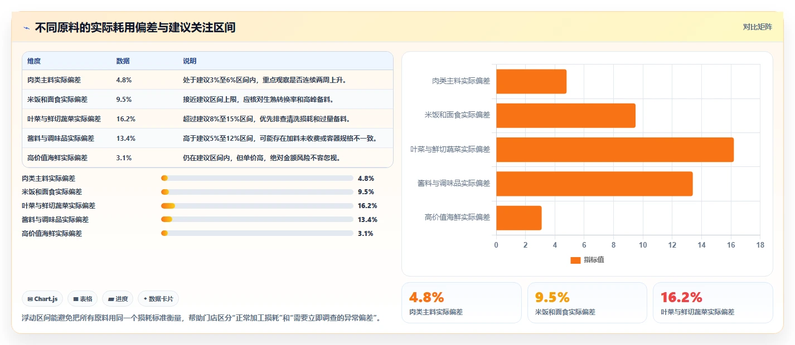Viewport: 795px width, 345px height.
Task: Open the 4.8% 肉类主料 data card
Action: tap(462, 303)
